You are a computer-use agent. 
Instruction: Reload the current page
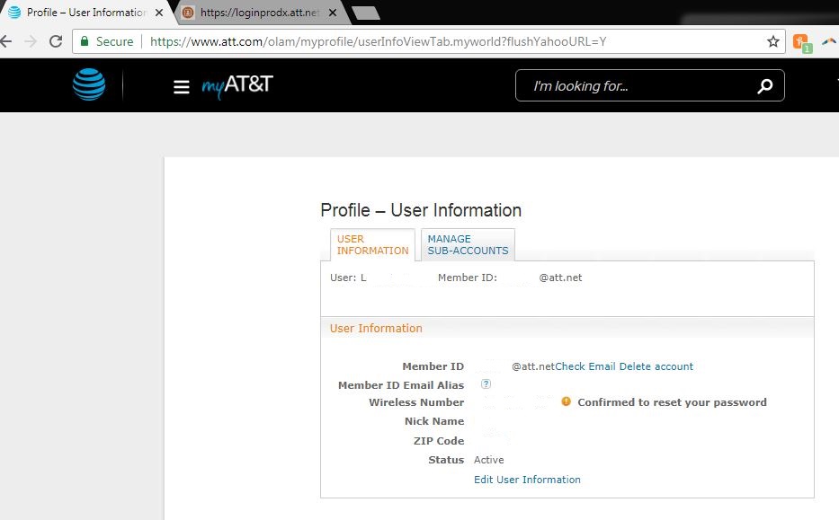coord(56,41)
